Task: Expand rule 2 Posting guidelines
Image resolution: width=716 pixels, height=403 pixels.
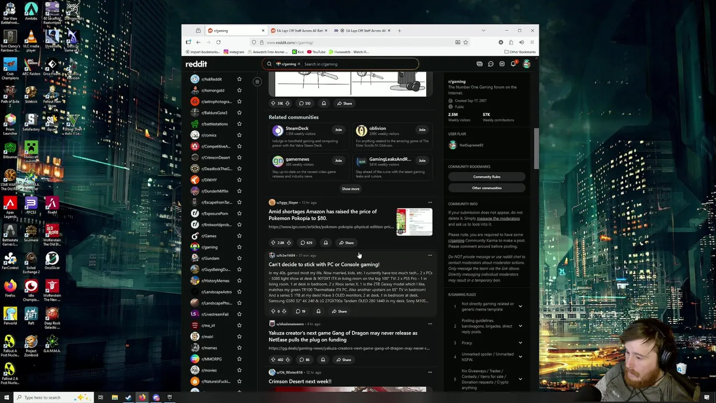Action: pyautogui.click(x=520, y=326)
